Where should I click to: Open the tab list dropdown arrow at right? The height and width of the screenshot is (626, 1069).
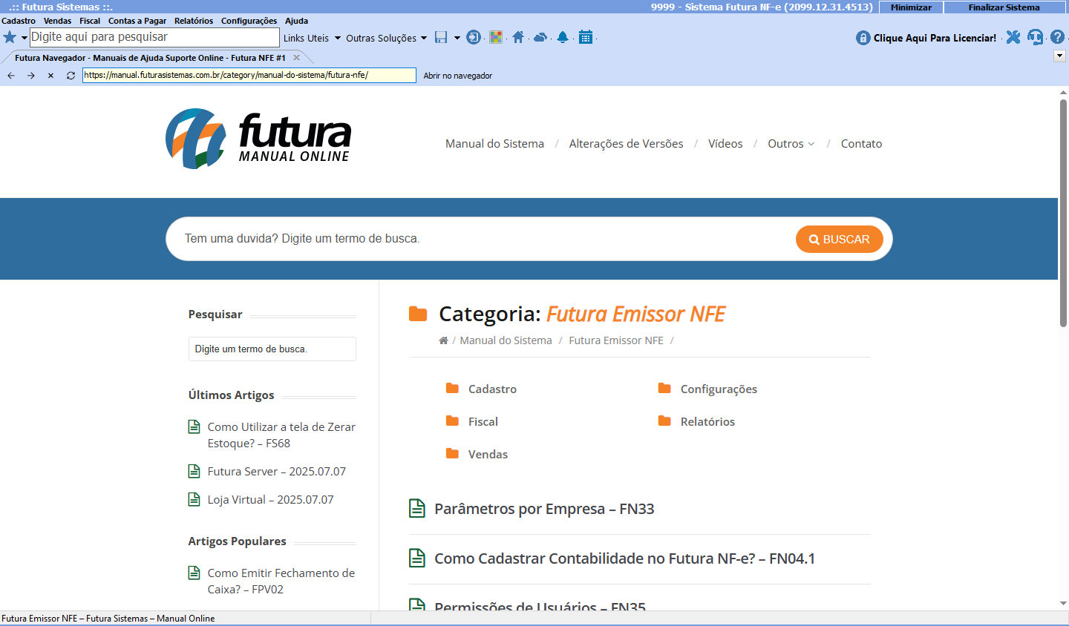(x=1059, y=56)
